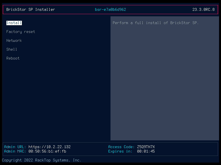Click the access code Z5Q9TN7X
221x165 pixels.
pos(146,147)
